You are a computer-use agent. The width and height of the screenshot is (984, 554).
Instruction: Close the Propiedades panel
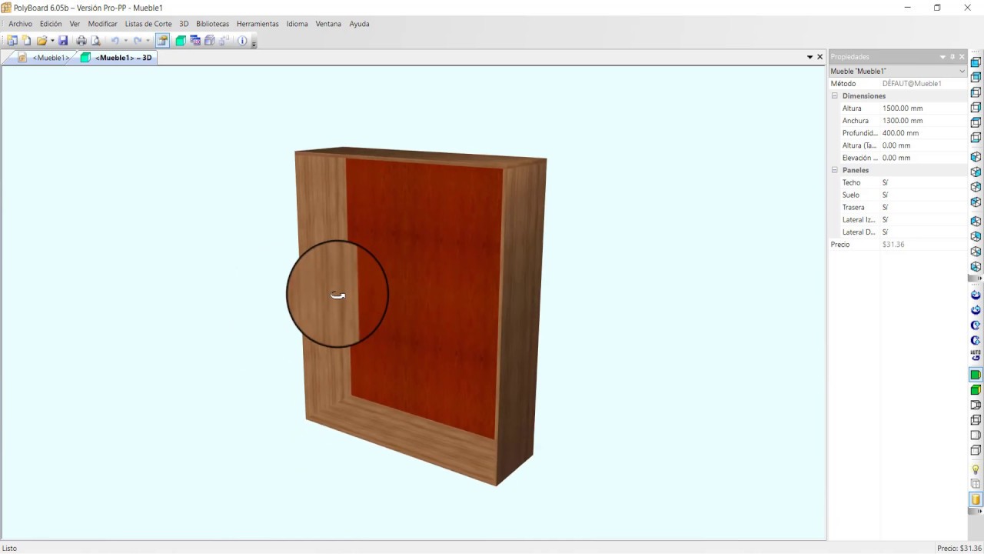coord(962,57)
